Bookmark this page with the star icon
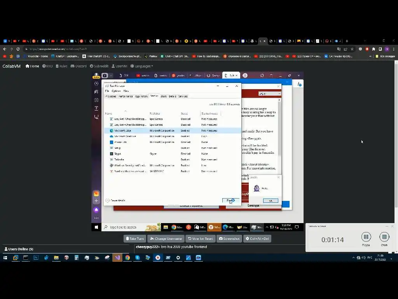This screenshot has width=398, height=299. (352, 49)
